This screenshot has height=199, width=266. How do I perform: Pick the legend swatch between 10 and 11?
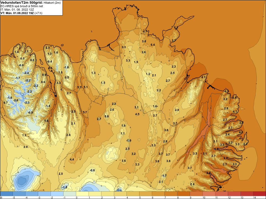[x=209, y=194]
